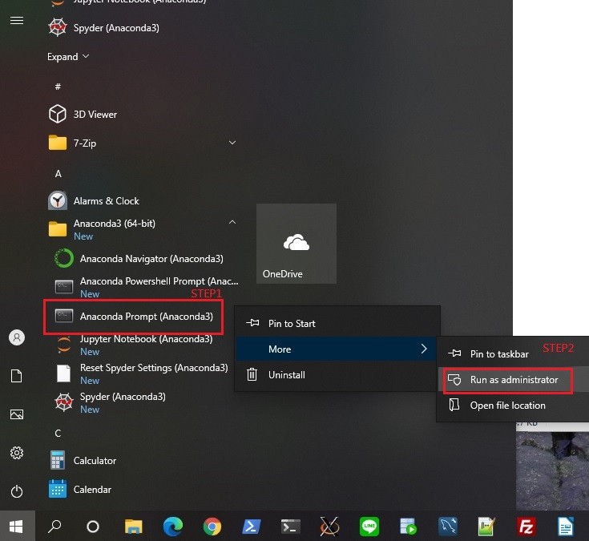Viewport: 589px width, 541px height.
Task: Open PowerShell from taskbar
Action: point(252,527)
